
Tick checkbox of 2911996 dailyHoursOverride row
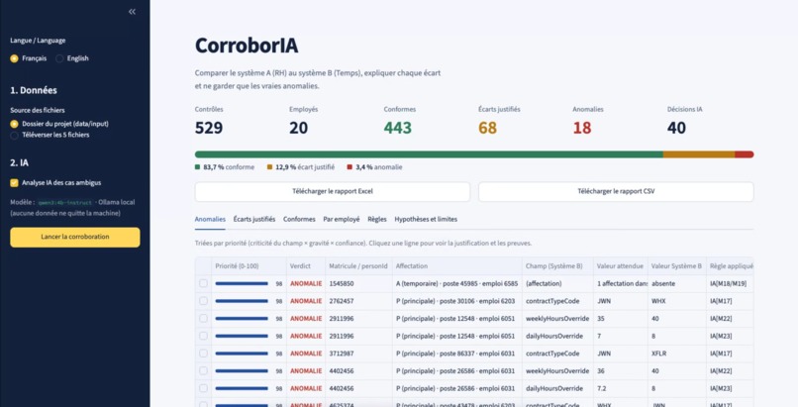(203, 336)
